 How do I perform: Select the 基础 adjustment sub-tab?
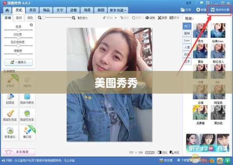[8, 18]
